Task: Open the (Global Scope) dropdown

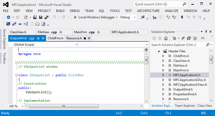Action: click(x=76, y=45)
